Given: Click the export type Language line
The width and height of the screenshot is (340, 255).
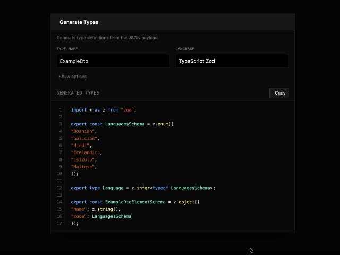Looking at the screenshot, I should 142,188.
